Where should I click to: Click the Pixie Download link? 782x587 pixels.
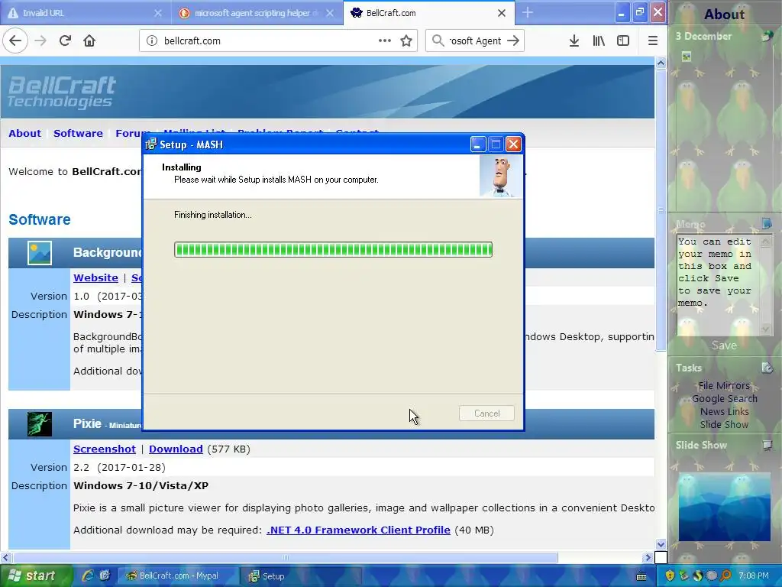176,449
